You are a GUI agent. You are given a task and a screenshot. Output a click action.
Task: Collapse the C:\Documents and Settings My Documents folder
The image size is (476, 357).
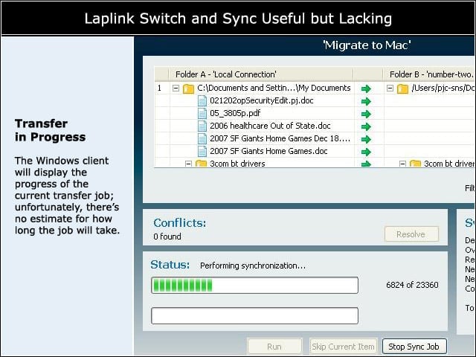click(x=176, y=88)
